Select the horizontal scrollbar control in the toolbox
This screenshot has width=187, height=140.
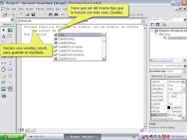tap(4, 63)
